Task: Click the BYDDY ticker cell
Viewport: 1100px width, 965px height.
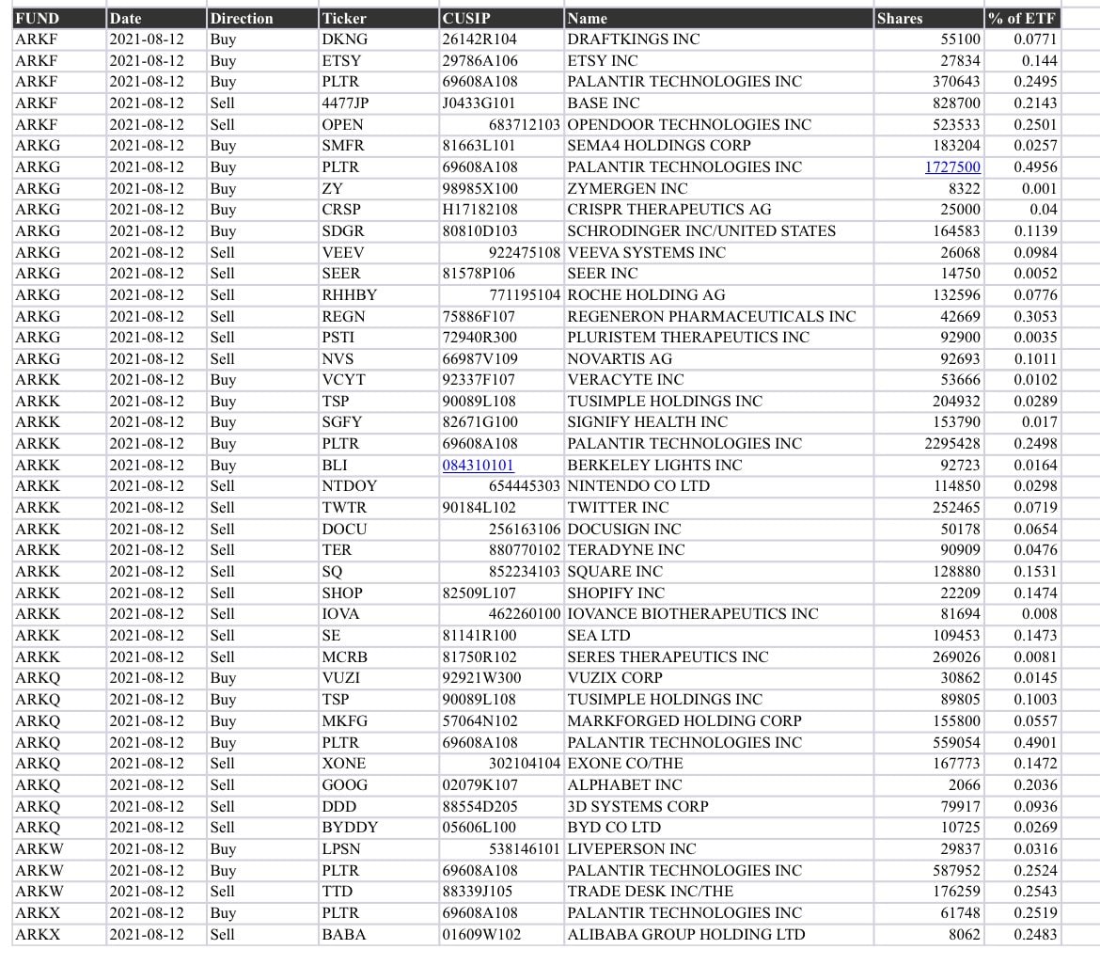Action: (379, 828)
